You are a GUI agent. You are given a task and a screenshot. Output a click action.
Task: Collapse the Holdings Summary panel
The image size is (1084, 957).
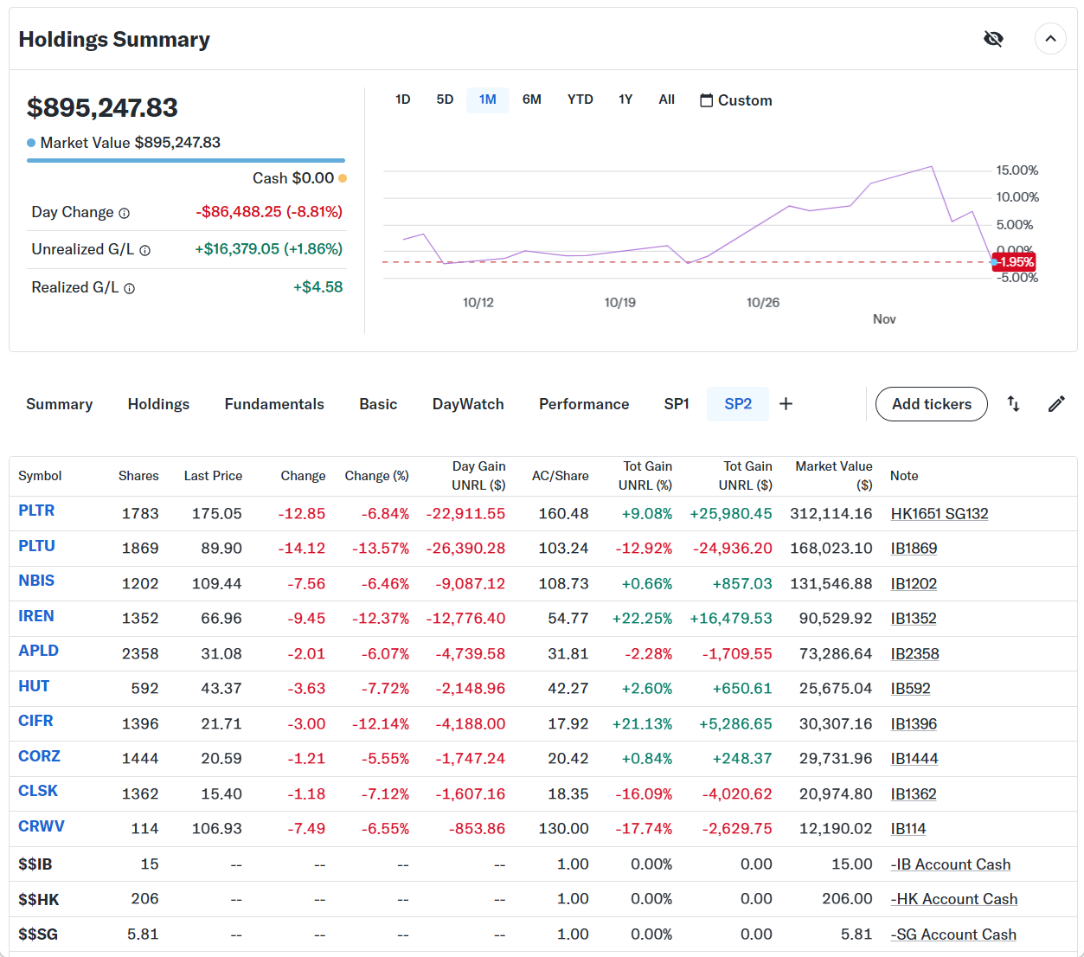point(1050,39)
